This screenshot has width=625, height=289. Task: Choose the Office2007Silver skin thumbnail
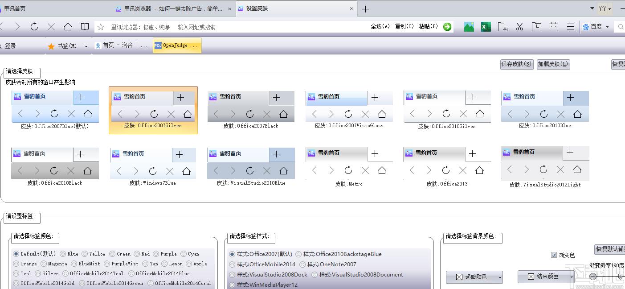coord(153,110)
